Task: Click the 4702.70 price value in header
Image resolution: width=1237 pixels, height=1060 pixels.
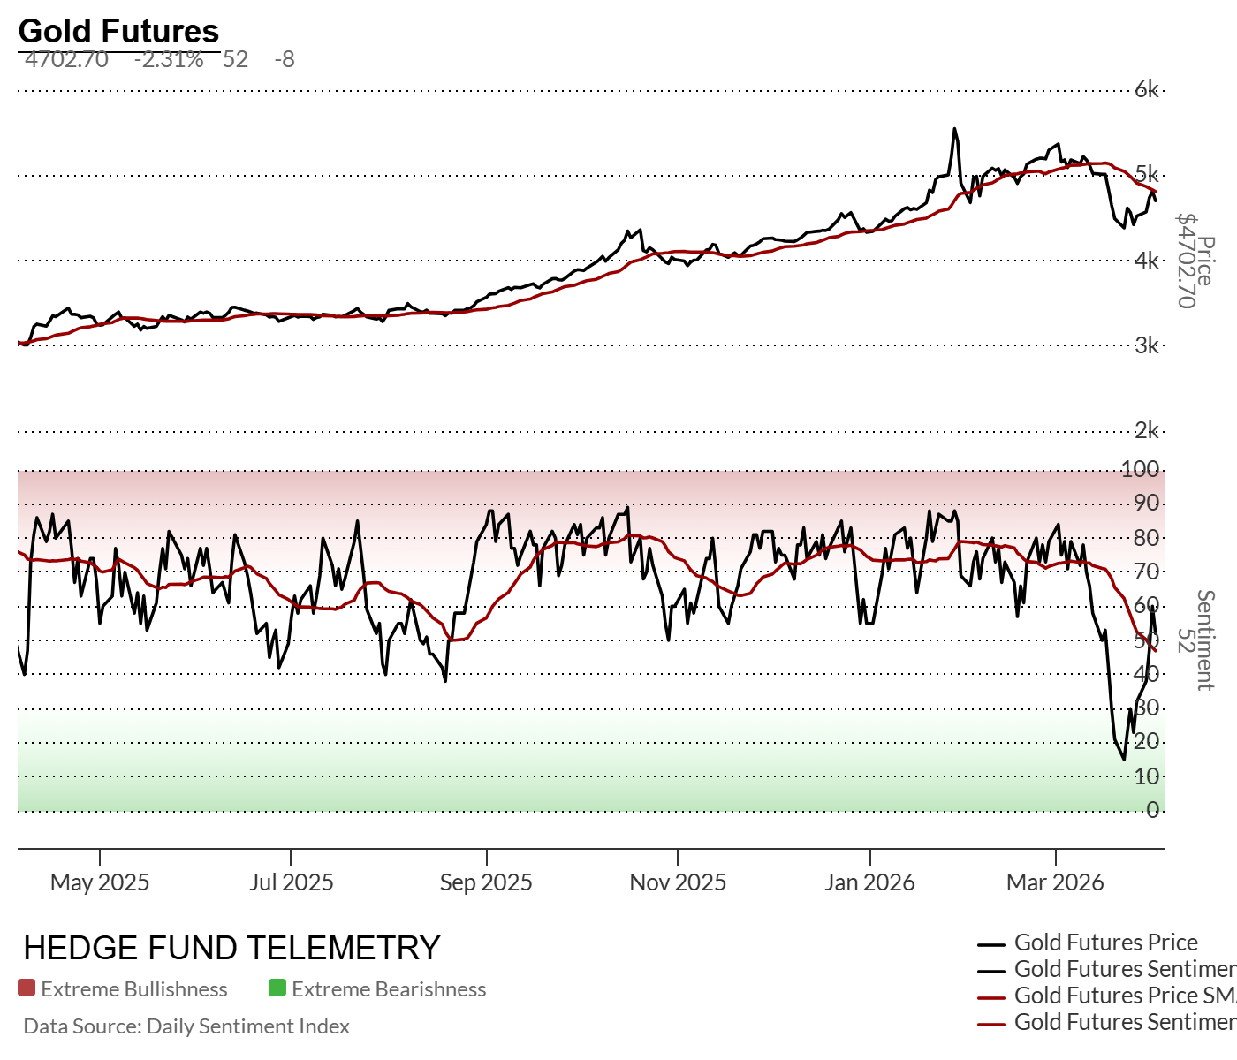Action: (67, 60)
